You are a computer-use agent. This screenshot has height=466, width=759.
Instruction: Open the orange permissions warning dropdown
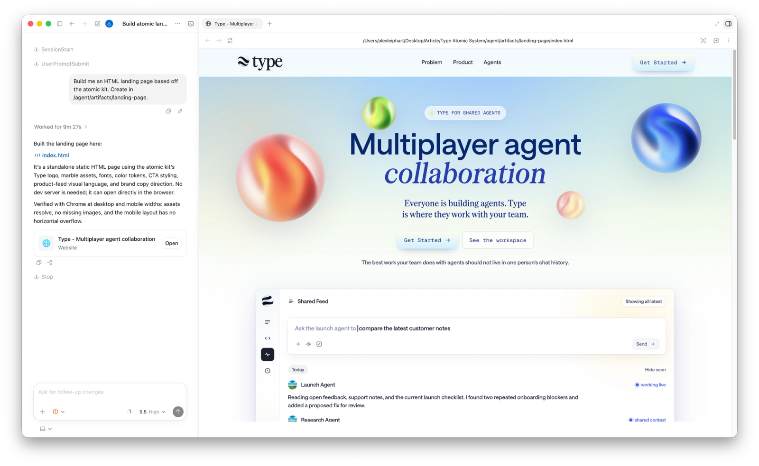[x=59, y=412]
